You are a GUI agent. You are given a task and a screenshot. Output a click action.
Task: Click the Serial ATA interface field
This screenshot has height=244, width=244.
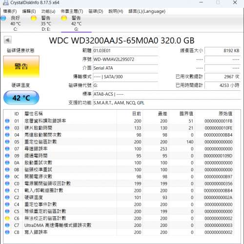coord(125,68)
